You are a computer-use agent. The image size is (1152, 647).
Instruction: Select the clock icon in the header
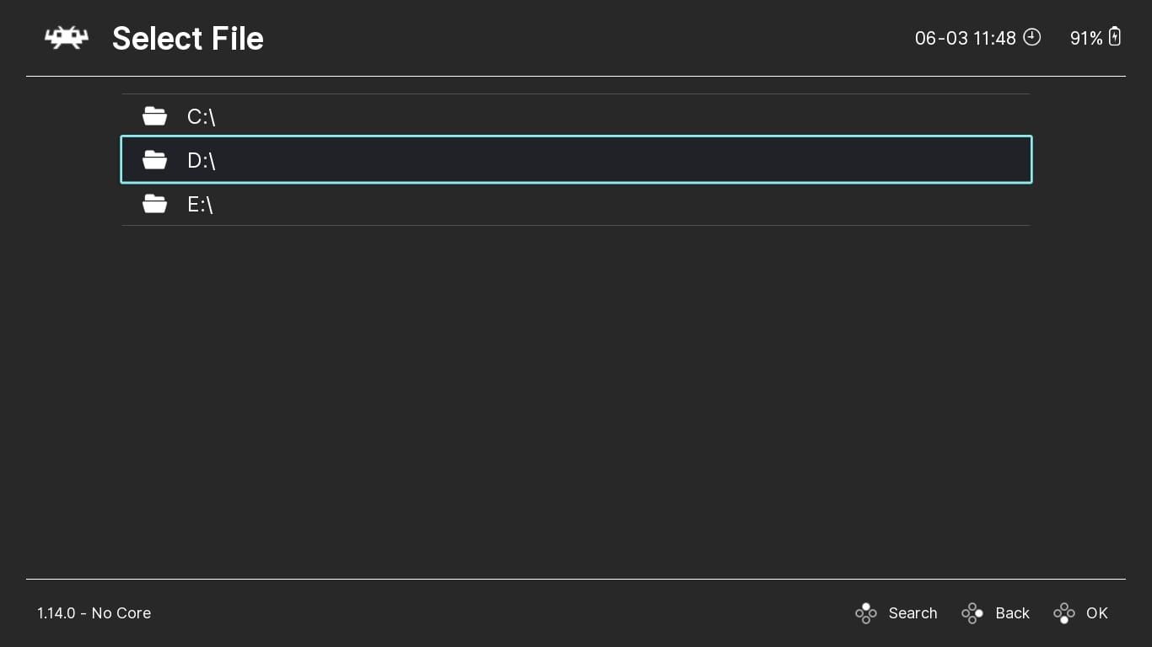click(x=1031, y=38)
